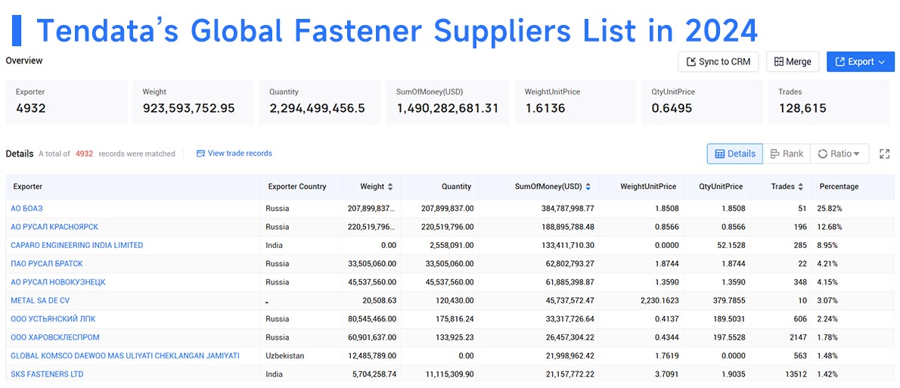
Task: Open SKS FASTENERS LTD exporter
Action: tap(47, 374)
